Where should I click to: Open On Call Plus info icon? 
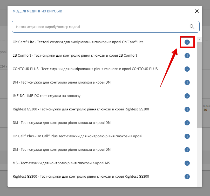coord(187,136)
